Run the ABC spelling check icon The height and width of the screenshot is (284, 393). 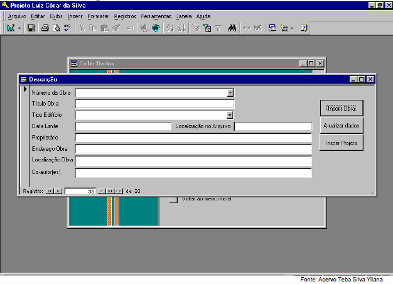tap(68, 28)
